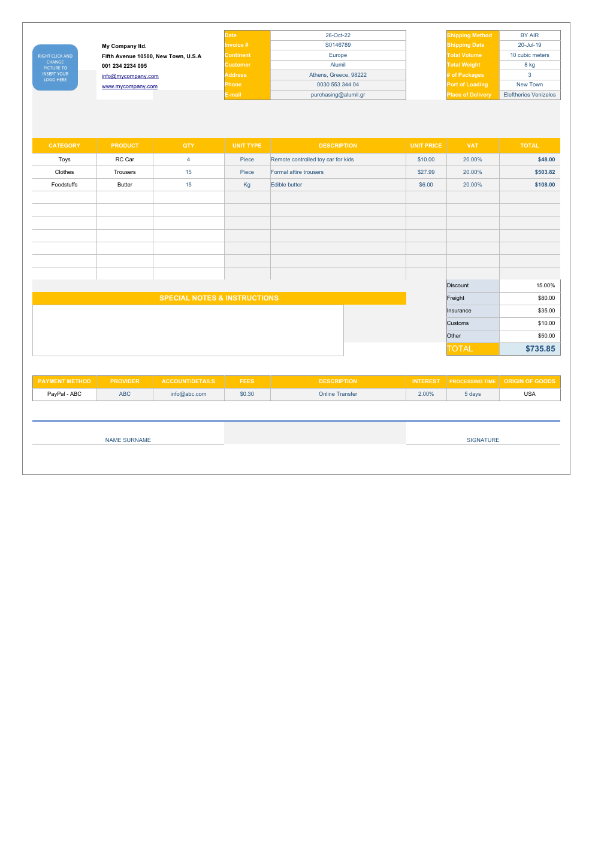Image resolution: width=595 pixels, height=842 pixels.
Task: Click the VAT column header
Action: coord(473,146)
